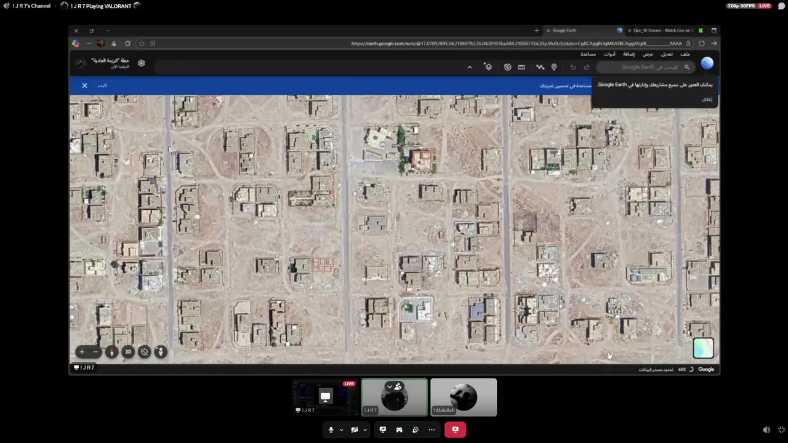Toggle the crossed-circle map control button

pos(144,352)
